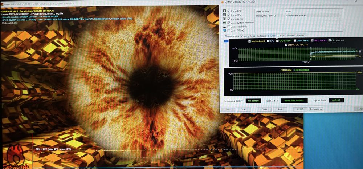Open AIDA64 Preferences
Screen dimensions: 363x169
pyautogui.click(x=316, y=109)
